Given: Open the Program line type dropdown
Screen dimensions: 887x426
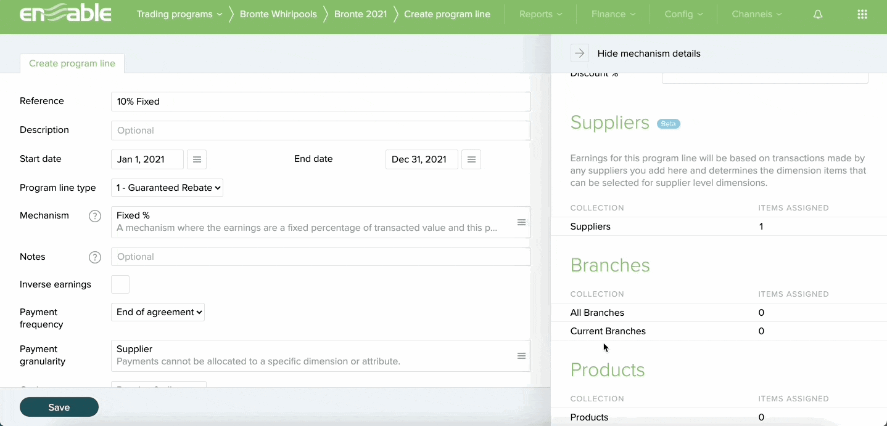Looking at the screenshot, I should (x=167, y=188).
